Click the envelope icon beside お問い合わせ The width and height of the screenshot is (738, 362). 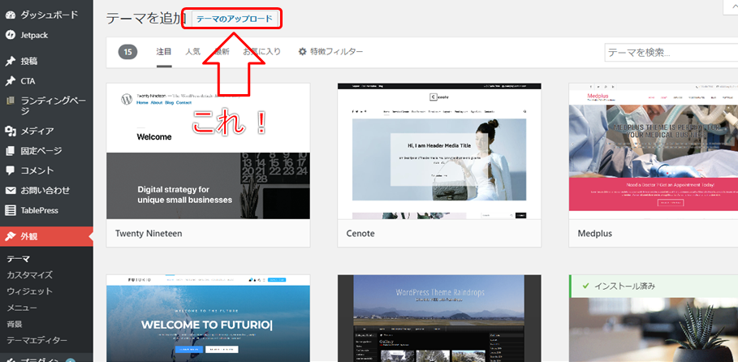(10, 191)
